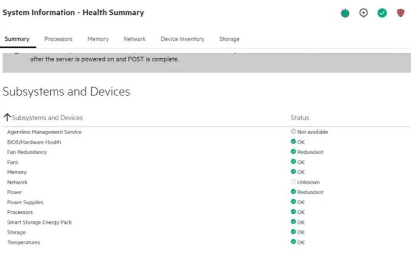Click the Status column header
Screen dimensions: 411x271
tap(300, 118)
